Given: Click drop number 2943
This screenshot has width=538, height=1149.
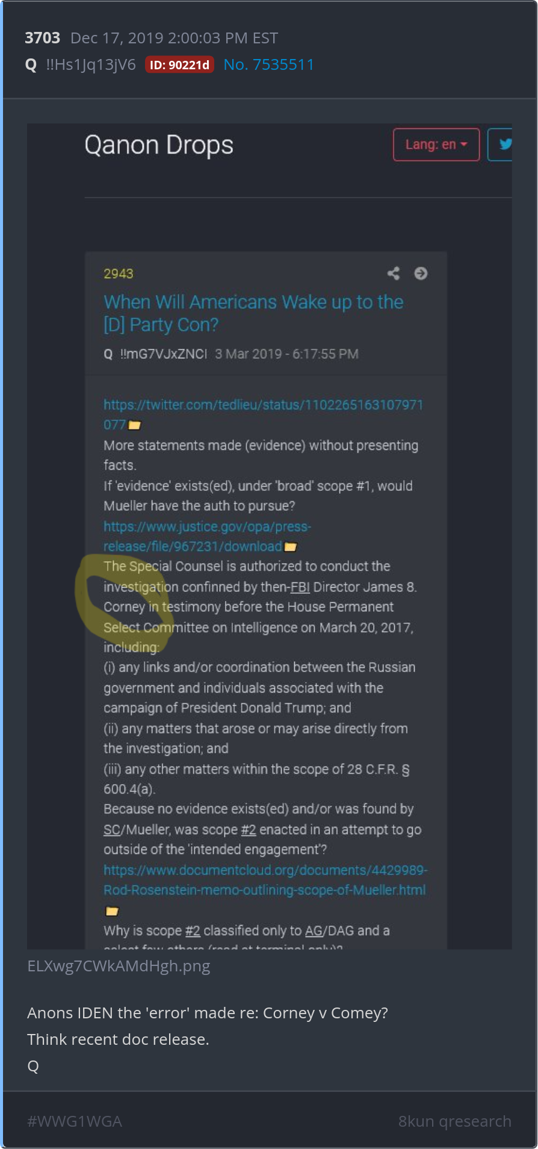Looking at the screenshot, I should tap(119, 273).
